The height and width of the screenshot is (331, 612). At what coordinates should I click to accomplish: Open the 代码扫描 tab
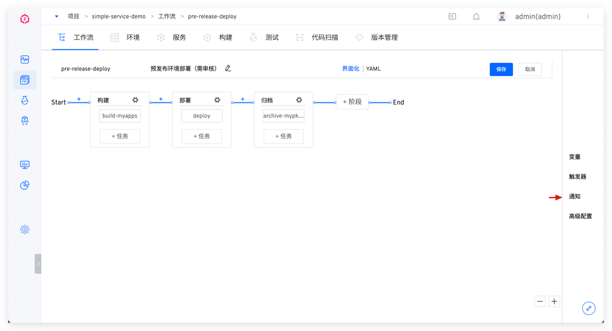tap(317, 38)
